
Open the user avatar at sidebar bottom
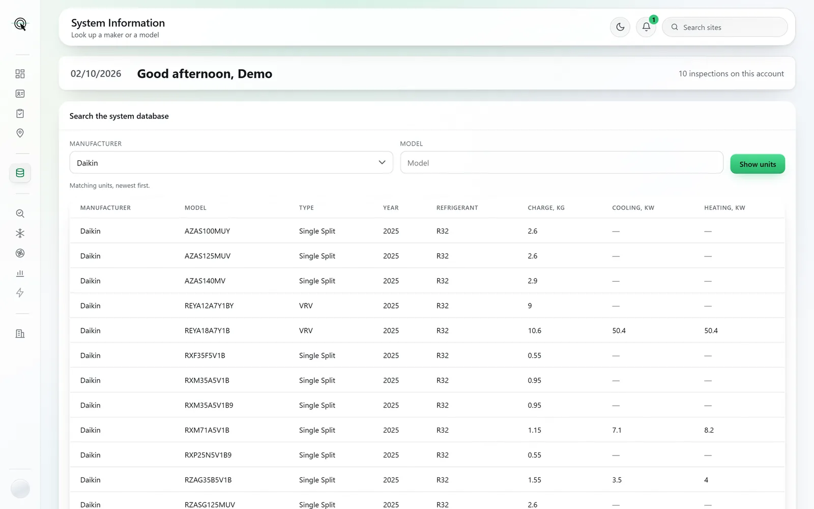point(20,489)
